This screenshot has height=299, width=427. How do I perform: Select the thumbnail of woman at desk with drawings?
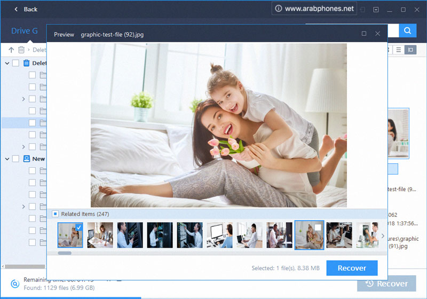pyautogui.click(x=100, y=235)
